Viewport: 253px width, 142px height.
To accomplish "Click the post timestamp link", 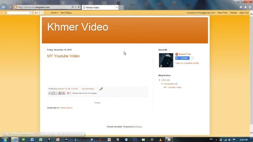I will pos(74,89).
